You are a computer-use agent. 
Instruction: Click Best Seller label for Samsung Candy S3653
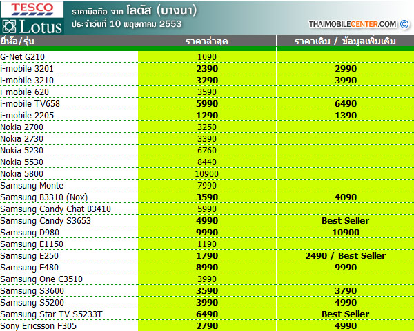(346, 221)
